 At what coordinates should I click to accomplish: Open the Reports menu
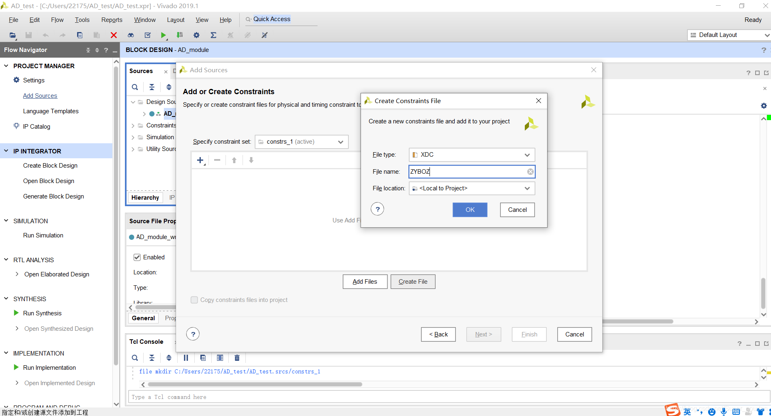(112, 20)
